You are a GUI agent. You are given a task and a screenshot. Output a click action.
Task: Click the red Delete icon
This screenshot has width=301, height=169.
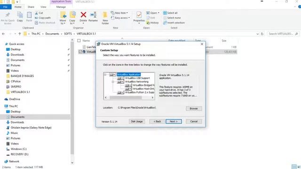coord(83,15)
